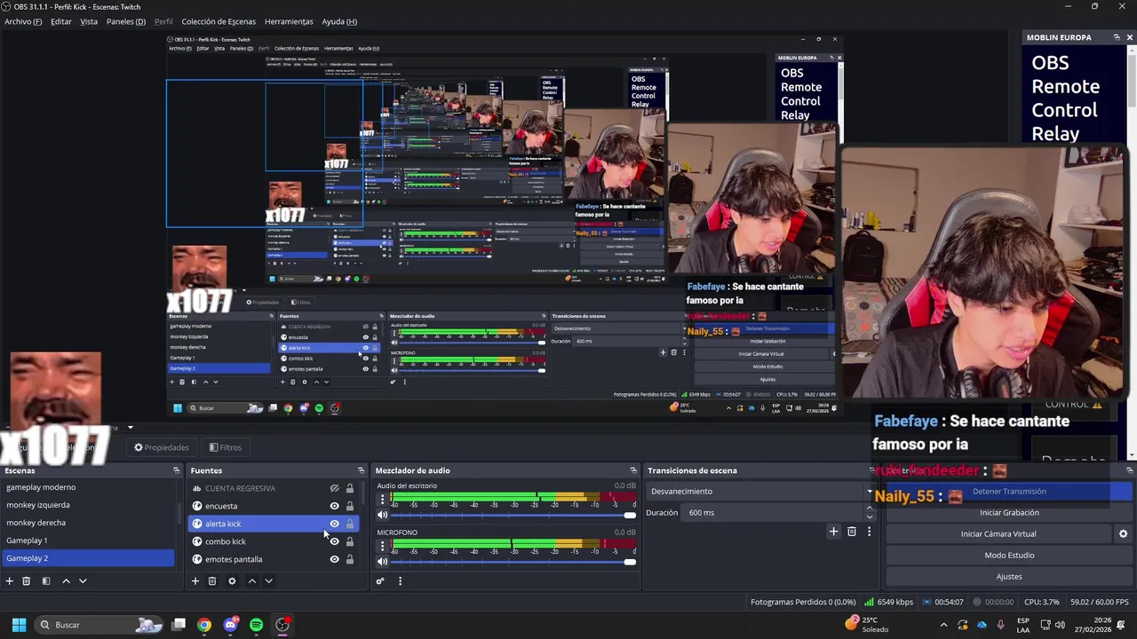Adjust MICROFONO volume slider

513,562
